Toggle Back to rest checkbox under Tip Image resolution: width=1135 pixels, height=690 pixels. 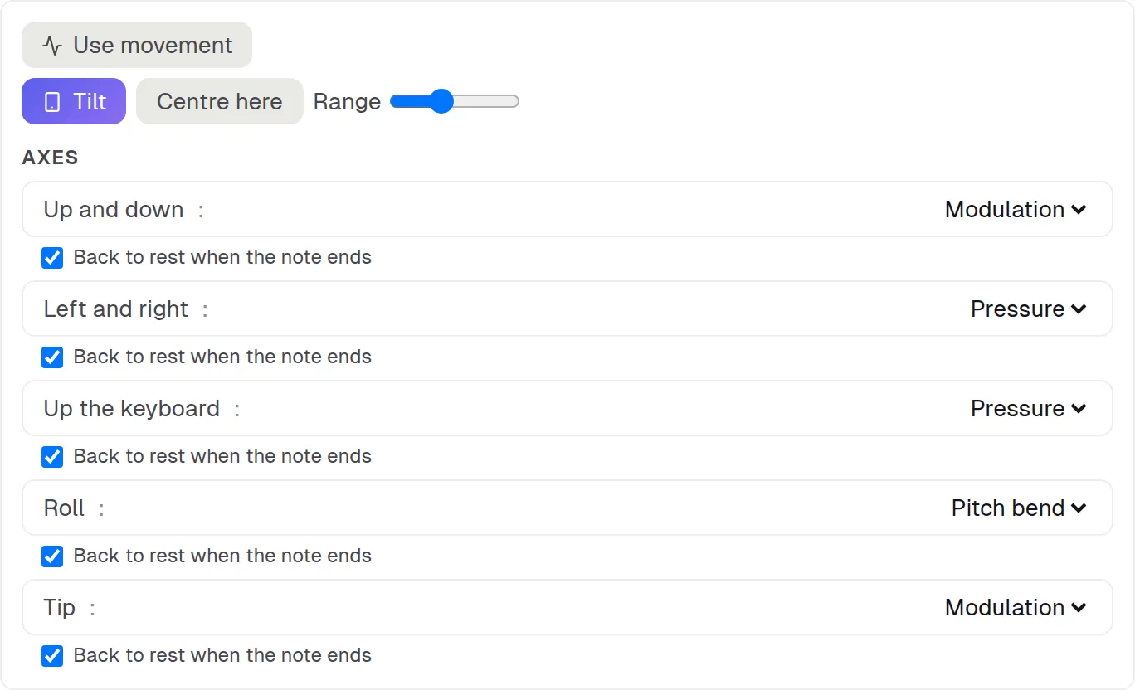[x=52, y=656]
